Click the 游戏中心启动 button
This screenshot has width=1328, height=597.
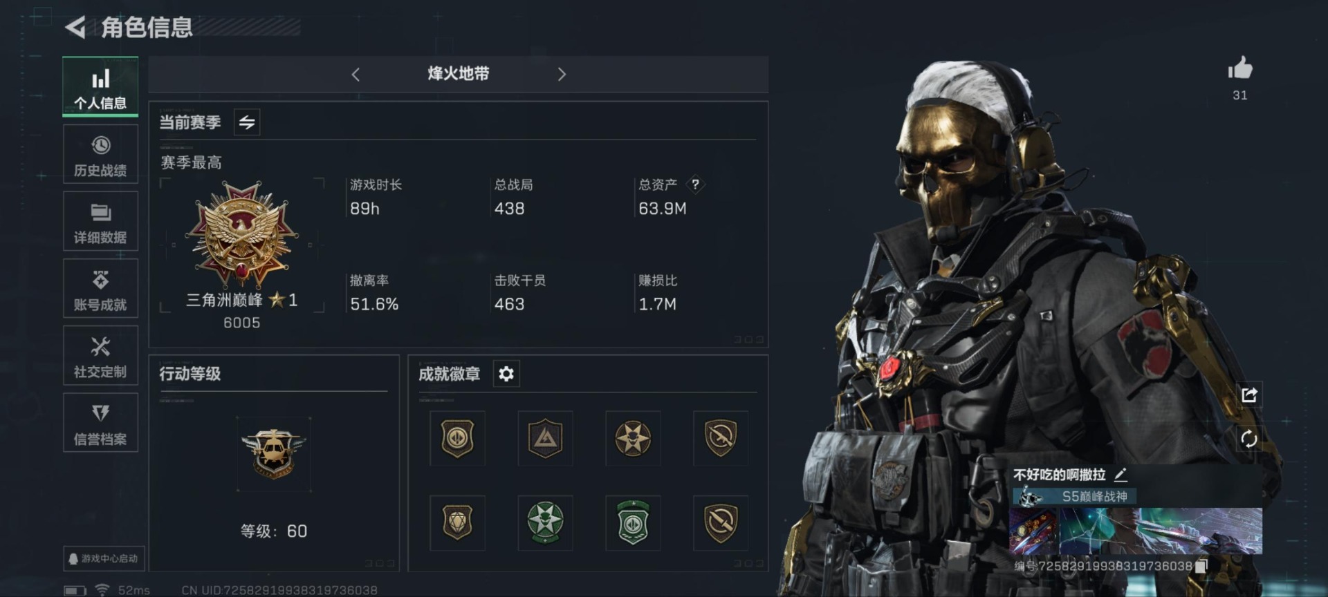[x=104, y=558]
